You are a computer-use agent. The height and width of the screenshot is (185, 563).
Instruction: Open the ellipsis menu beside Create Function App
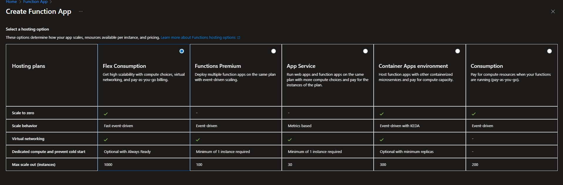pyautogui.click(x=81, y=11)
